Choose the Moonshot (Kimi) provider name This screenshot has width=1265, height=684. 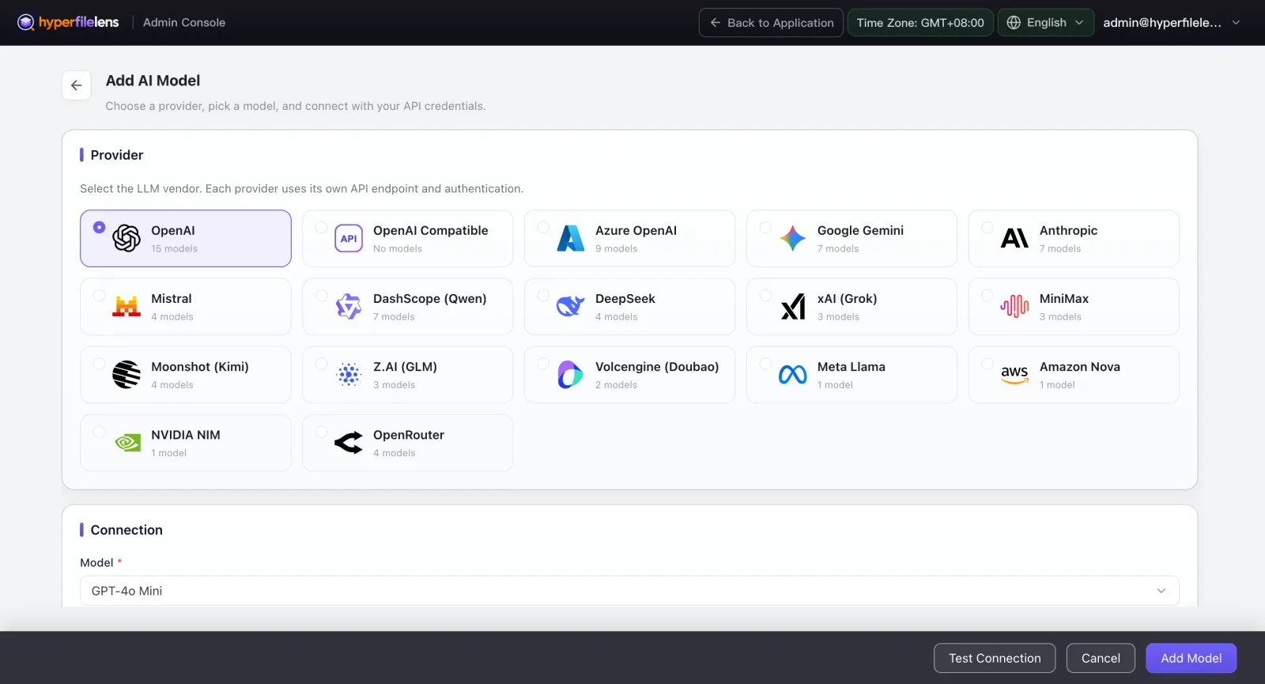point(200,367)
